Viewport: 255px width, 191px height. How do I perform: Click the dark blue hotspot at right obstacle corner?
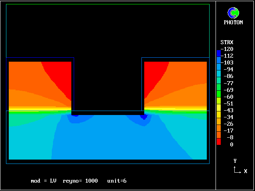point(143,117)
